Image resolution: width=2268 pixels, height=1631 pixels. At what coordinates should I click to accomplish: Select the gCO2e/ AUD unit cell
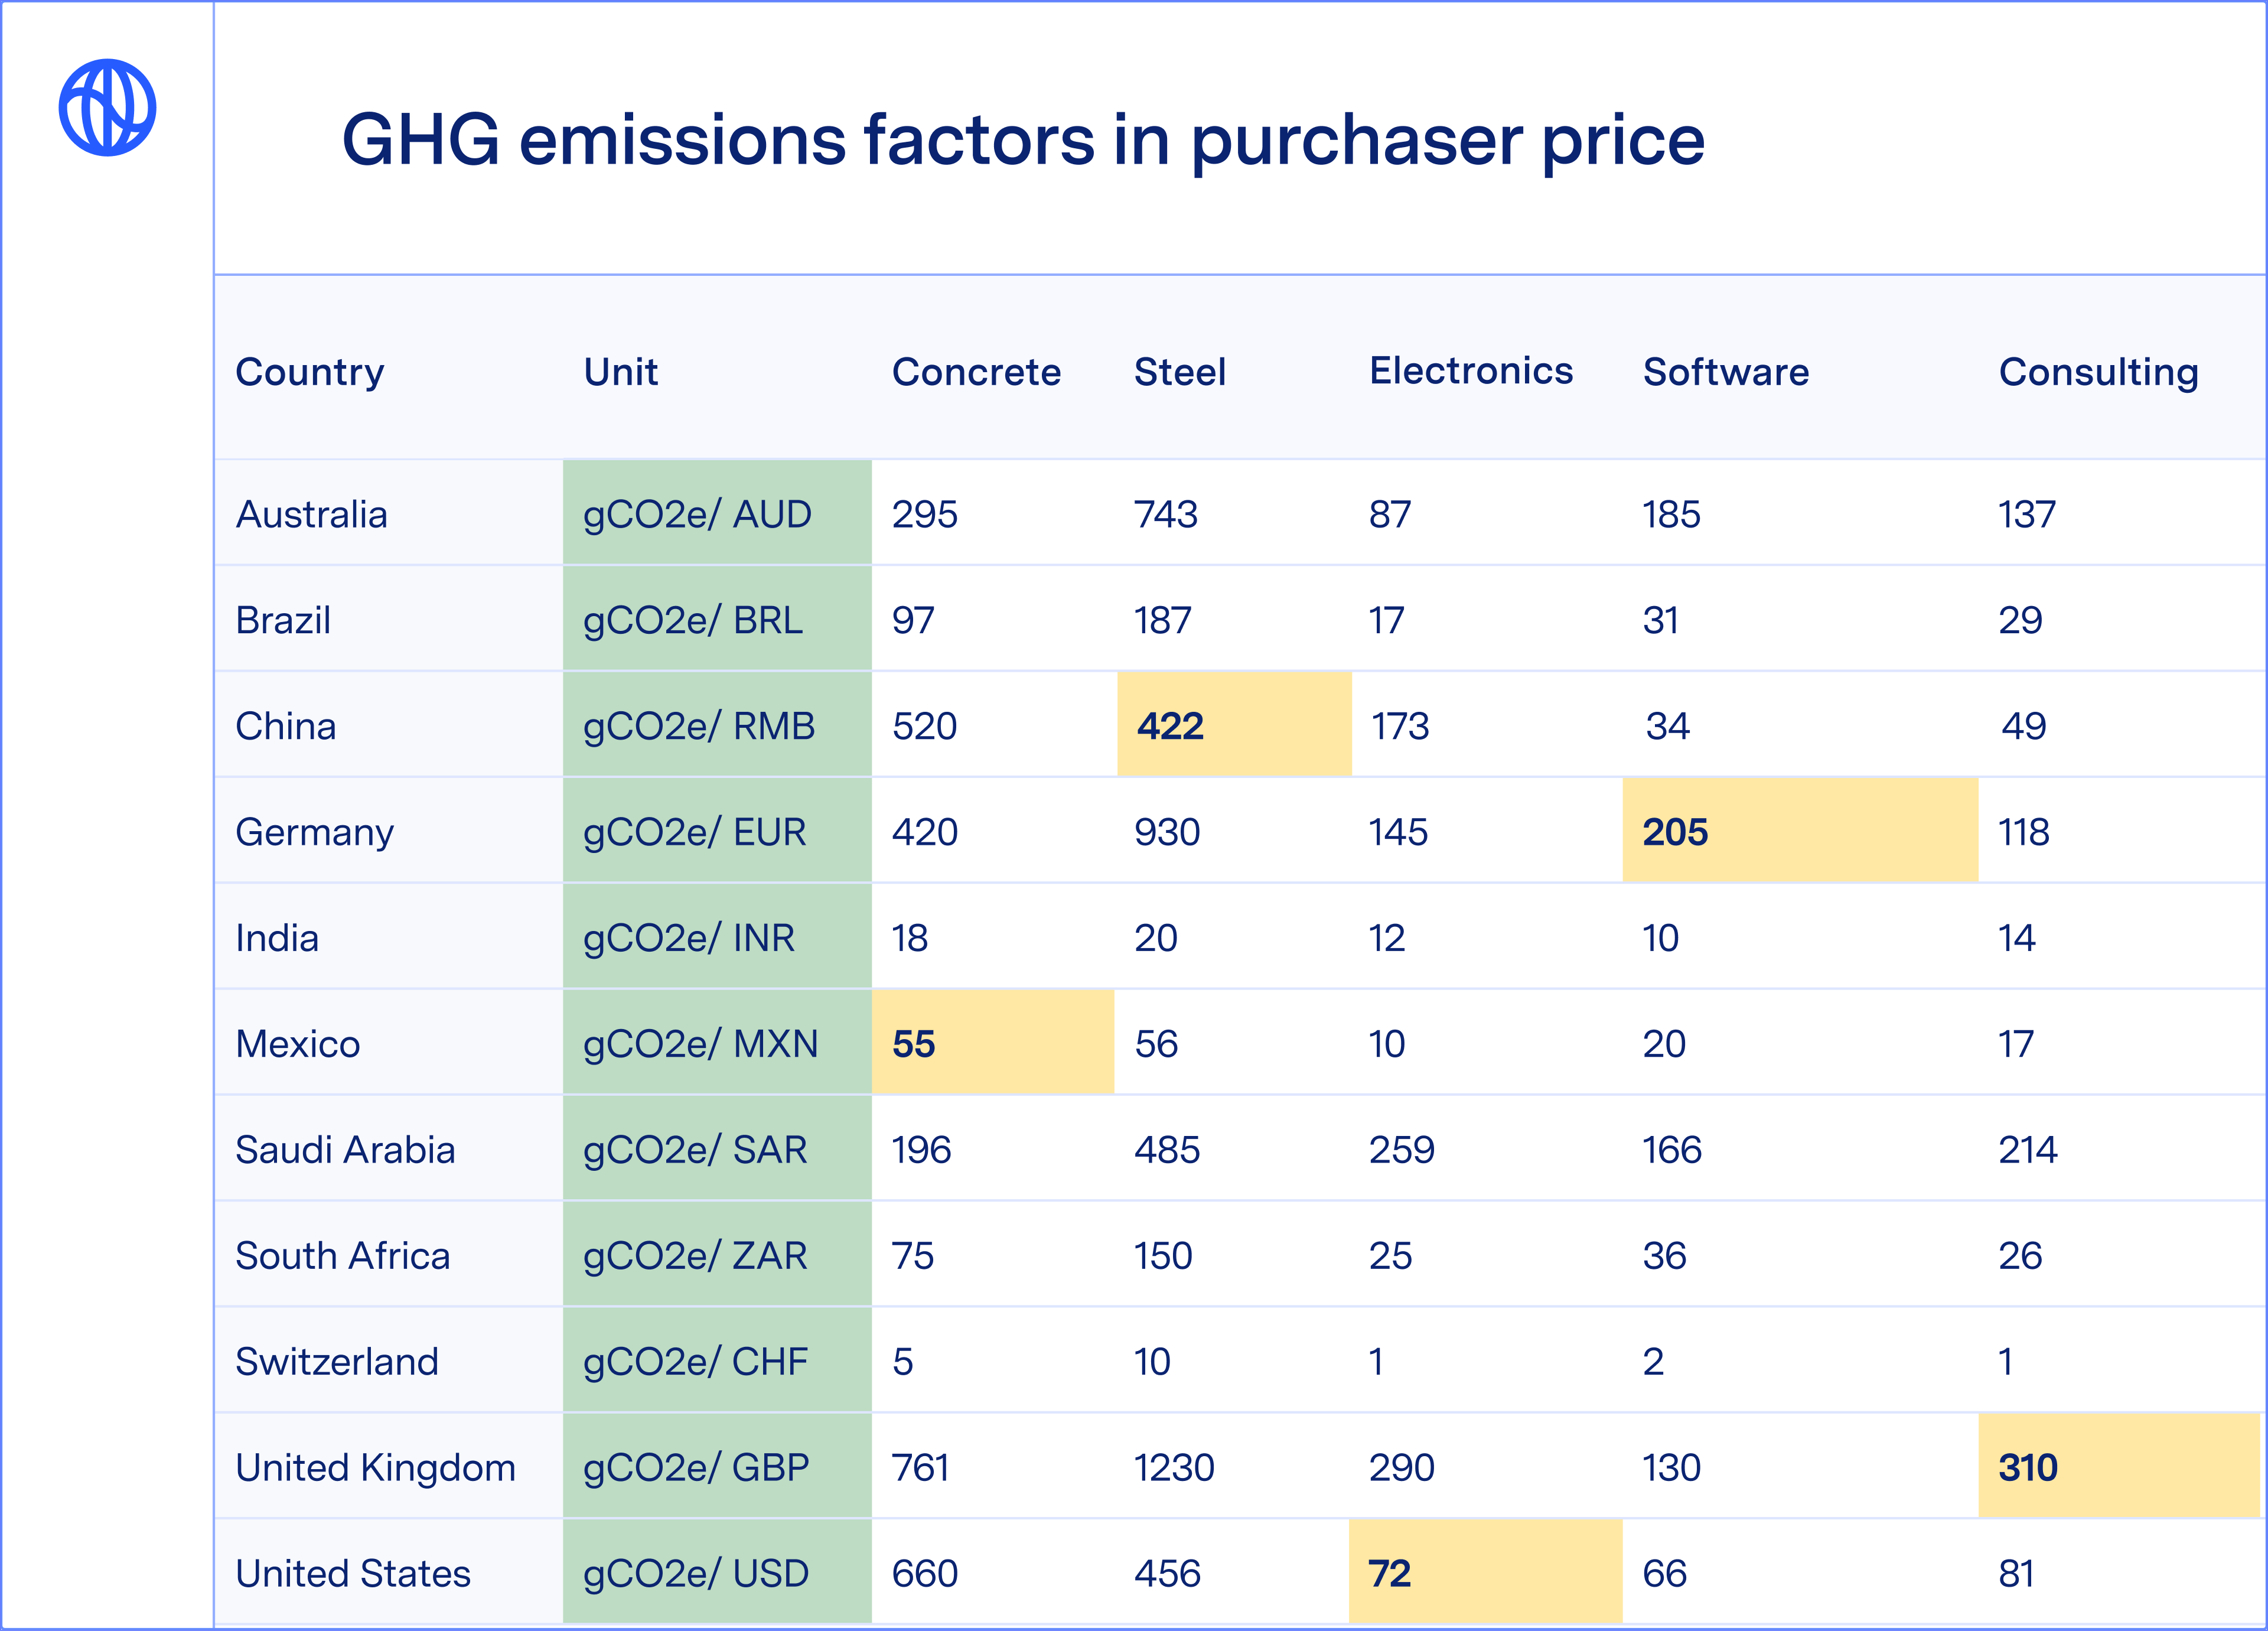(x=697, y=514)
